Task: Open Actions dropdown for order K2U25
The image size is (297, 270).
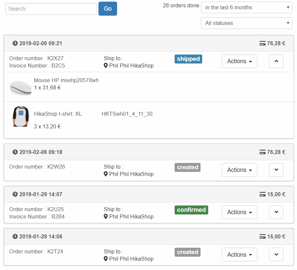Action: [239, 212]
